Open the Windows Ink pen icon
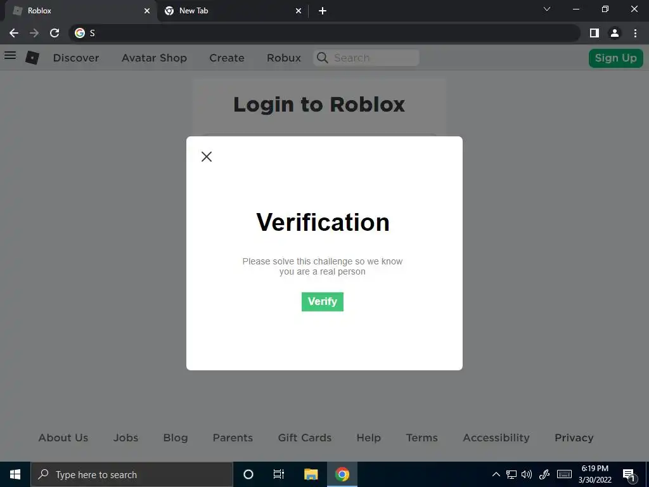Screen dimensions: 649x487 (544, 474)
